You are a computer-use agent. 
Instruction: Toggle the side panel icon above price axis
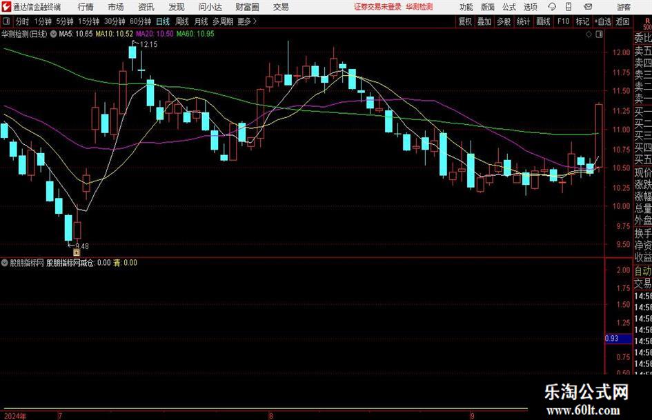[599, 34]
